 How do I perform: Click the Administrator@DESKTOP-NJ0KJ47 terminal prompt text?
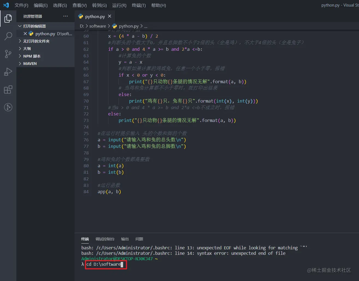point(117,259)
